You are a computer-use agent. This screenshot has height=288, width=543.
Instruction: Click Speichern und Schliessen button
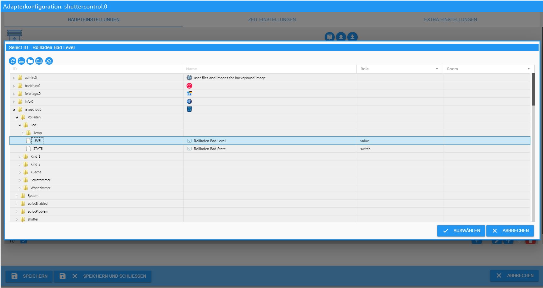[103, 276]
